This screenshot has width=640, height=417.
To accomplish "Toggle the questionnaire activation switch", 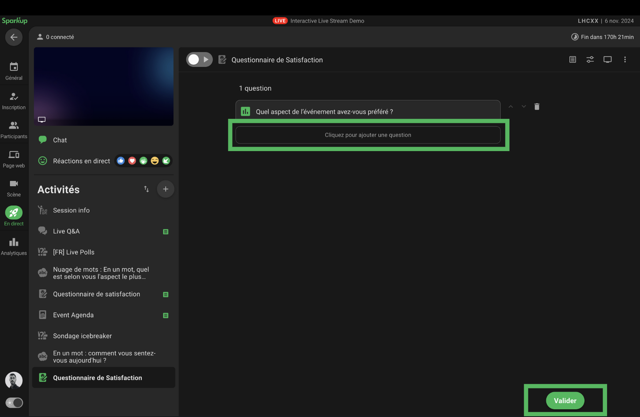I will tap(199, 60).
